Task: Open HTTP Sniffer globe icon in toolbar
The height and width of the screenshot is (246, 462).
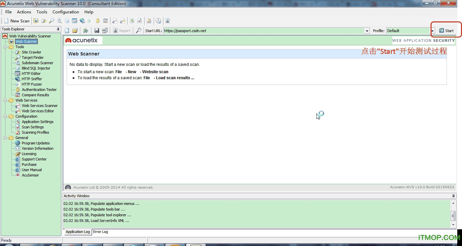Action: [82, 21]
